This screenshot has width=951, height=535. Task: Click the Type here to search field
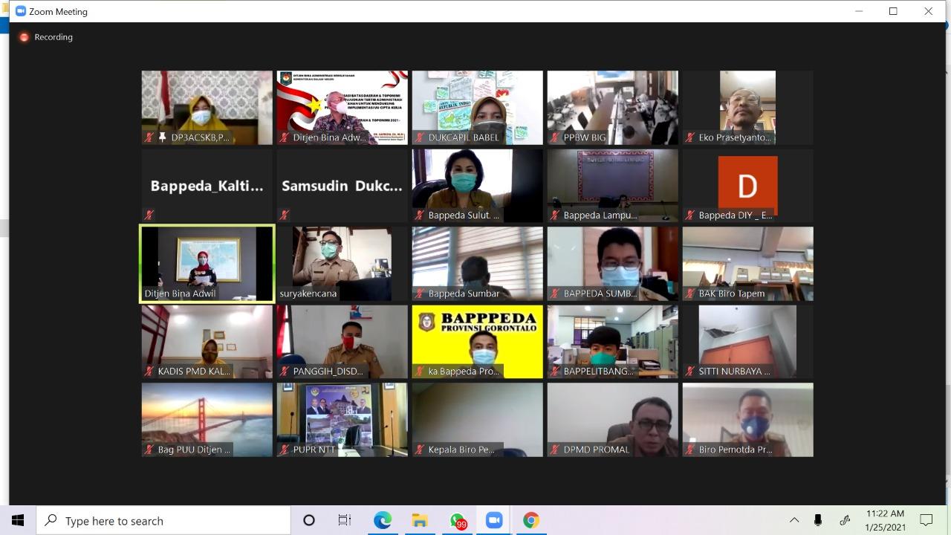point(163,520)
